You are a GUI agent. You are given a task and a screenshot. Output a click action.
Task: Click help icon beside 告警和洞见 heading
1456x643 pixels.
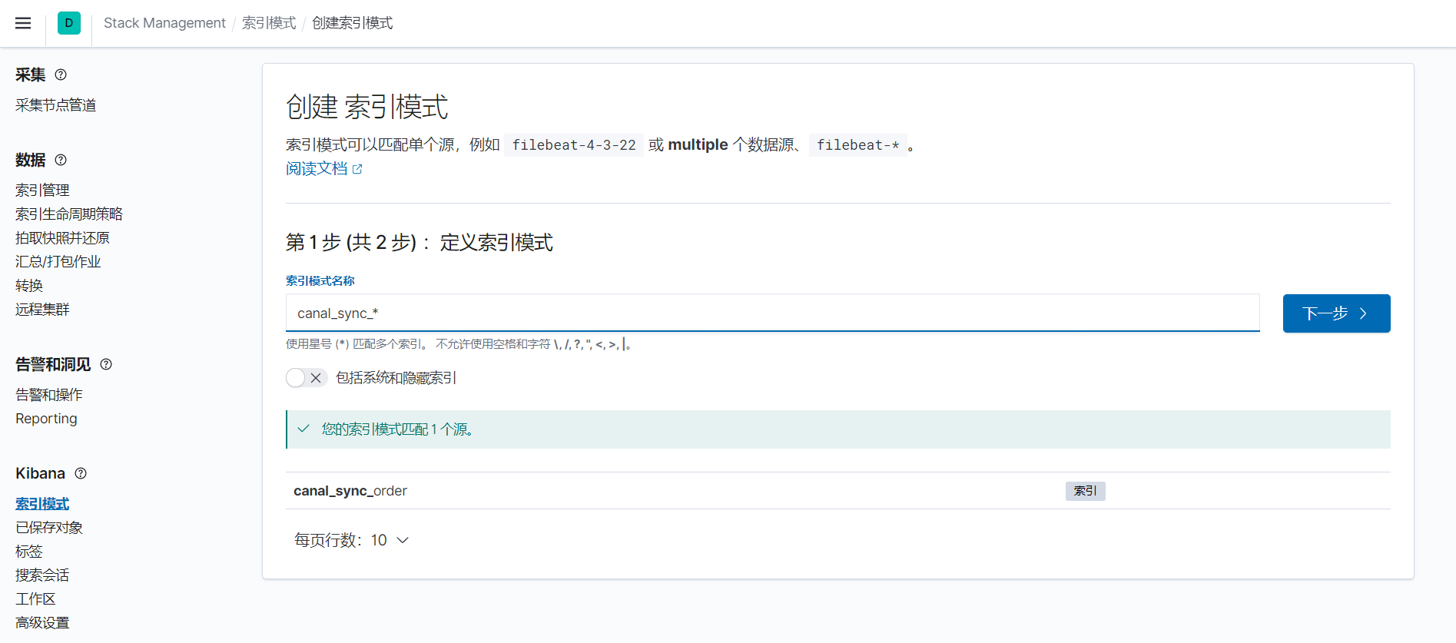[x=106, y=364]
